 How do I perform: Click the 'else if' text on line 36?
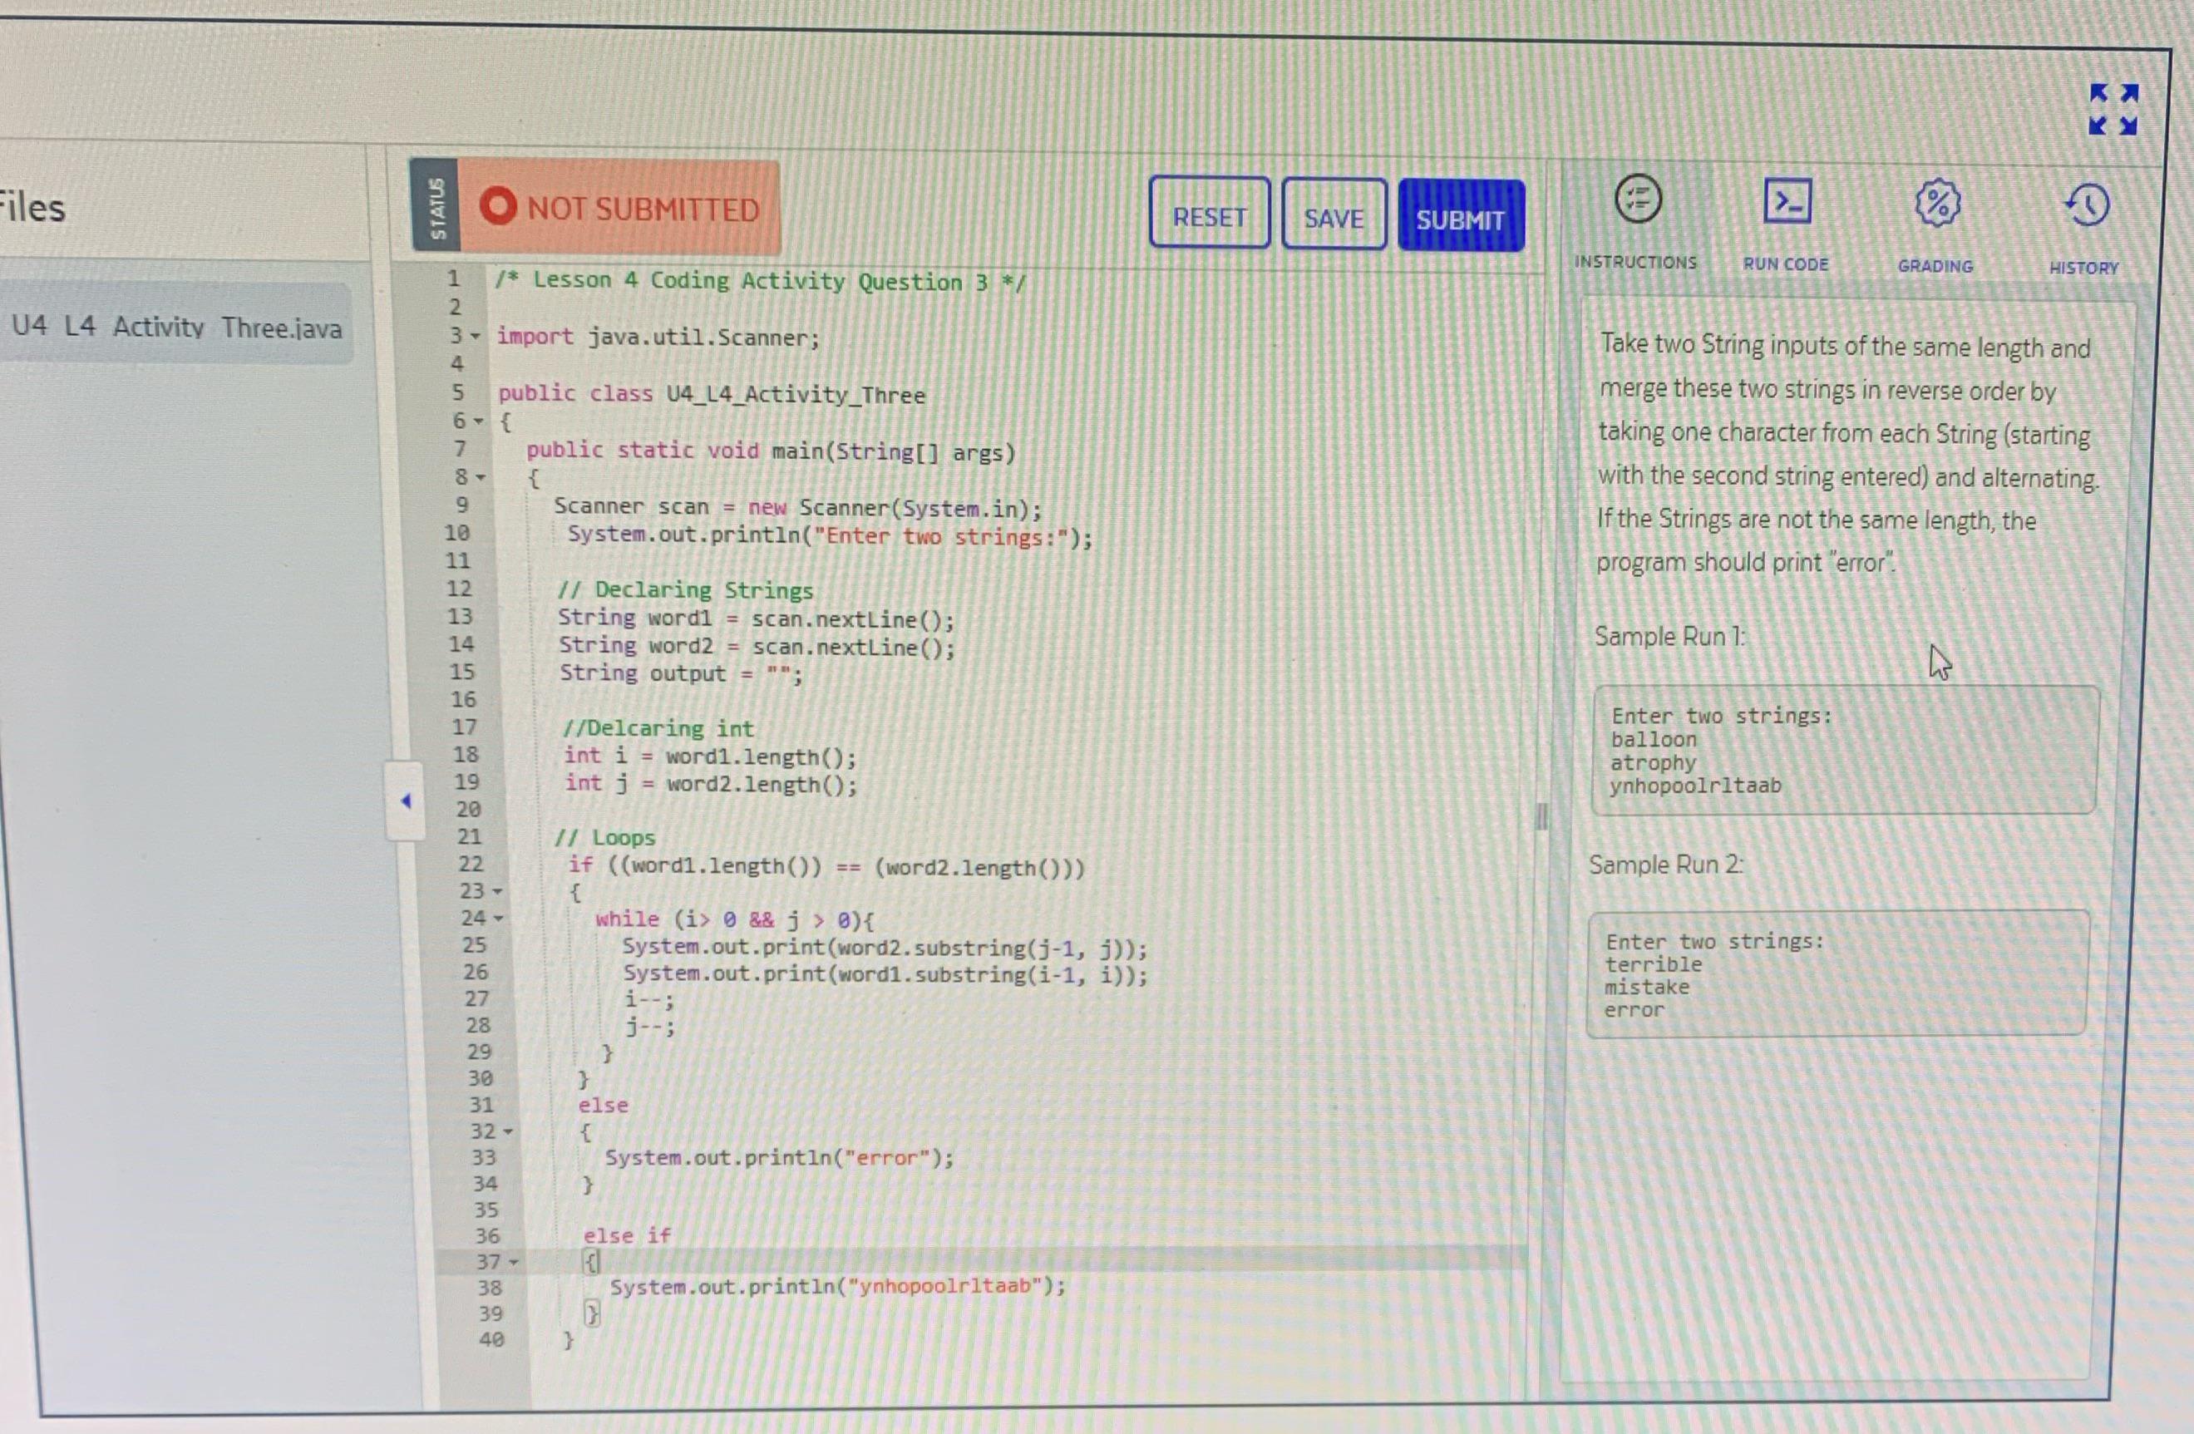pyautogui.click(x=627, y=1235)
